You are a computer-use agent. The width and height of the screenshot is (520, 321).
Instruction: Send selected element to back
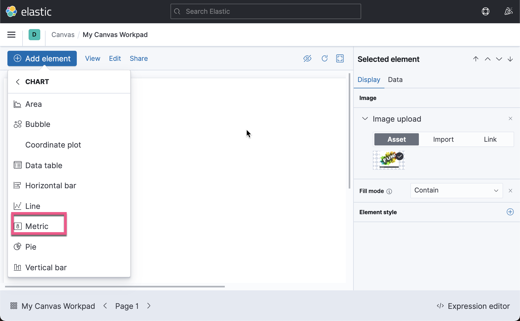(510, 59)
